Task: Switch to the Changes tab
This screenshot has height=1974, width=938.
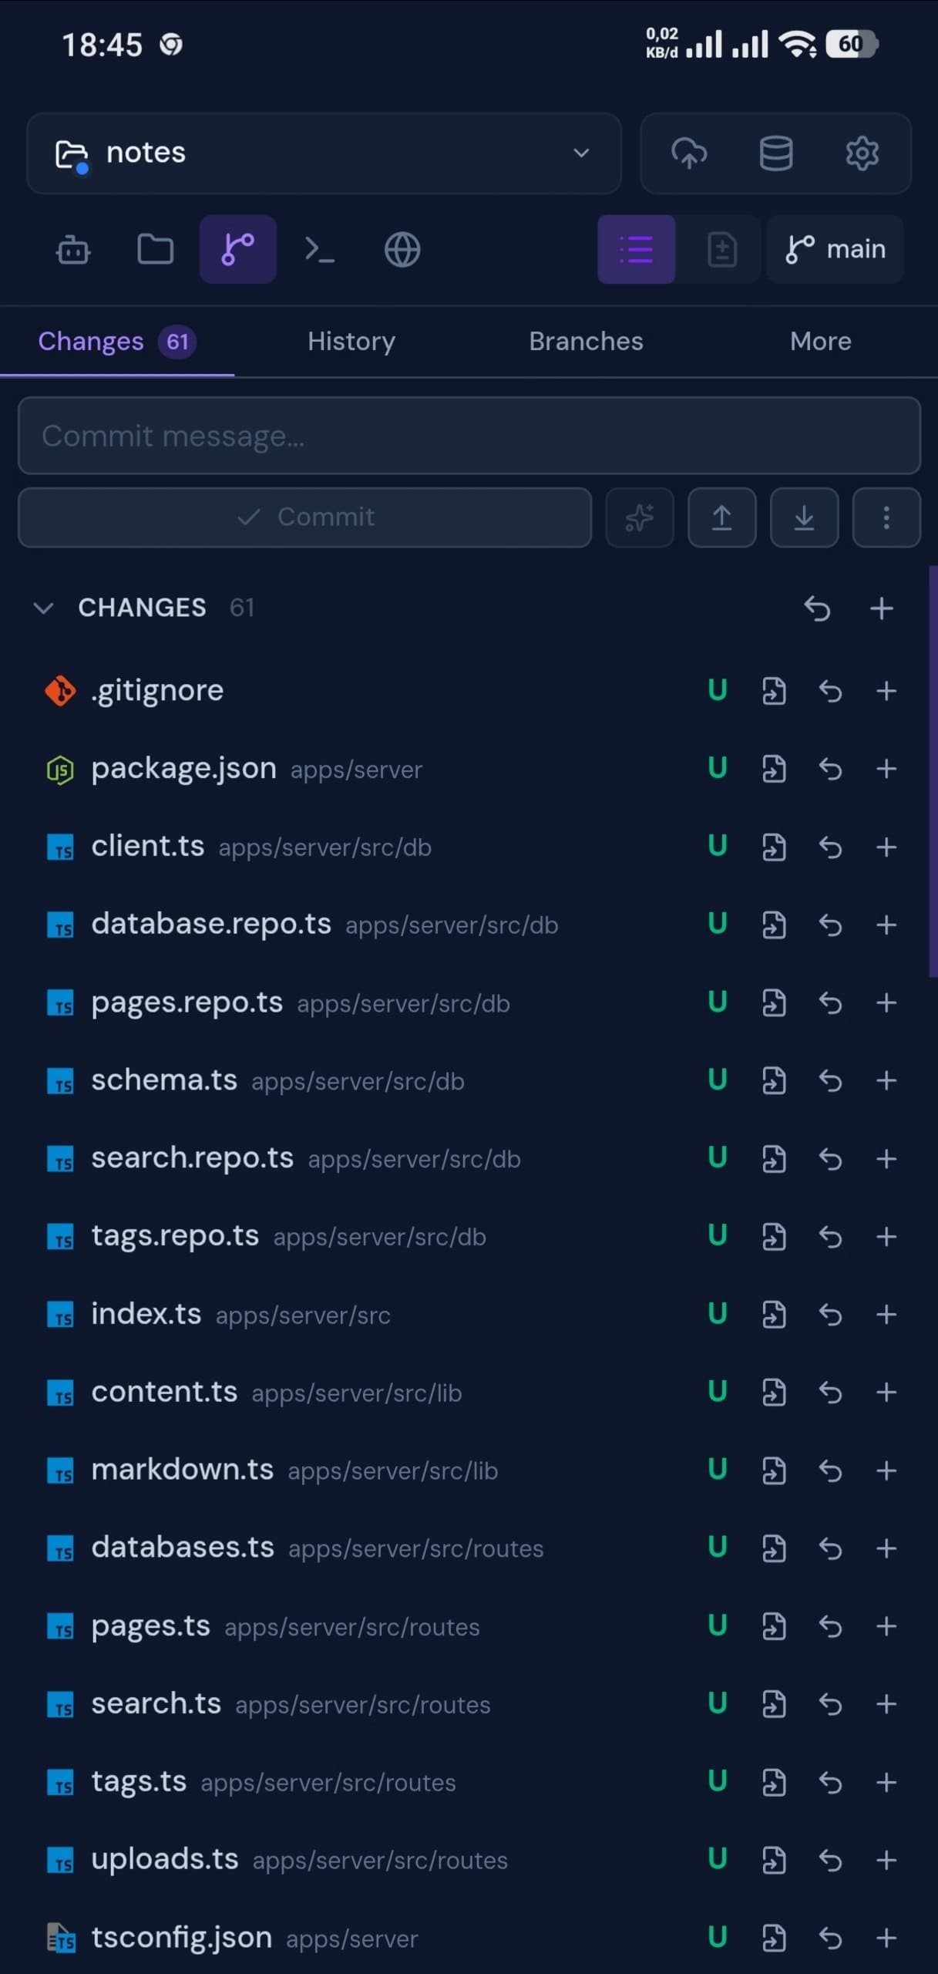Action: coord(116,342)
